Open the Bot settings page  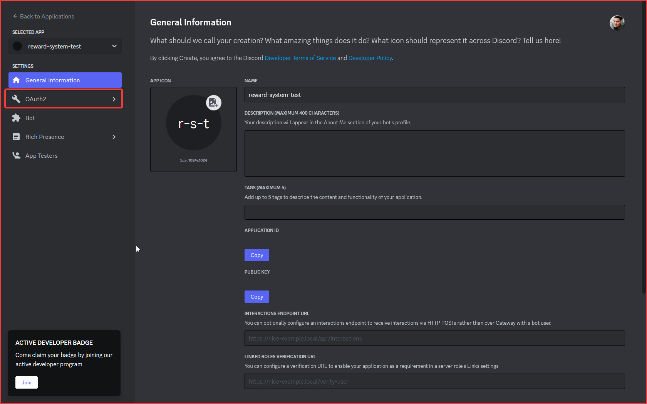pos(65,118)
